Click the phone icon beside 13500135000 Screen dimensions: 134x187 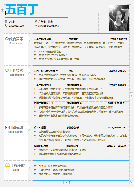point(6,25)
